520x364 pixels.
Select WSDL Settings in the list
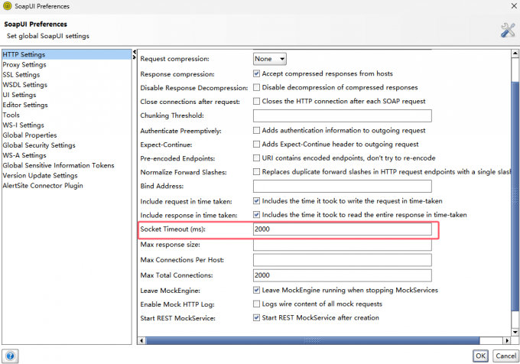click(67, 85)
